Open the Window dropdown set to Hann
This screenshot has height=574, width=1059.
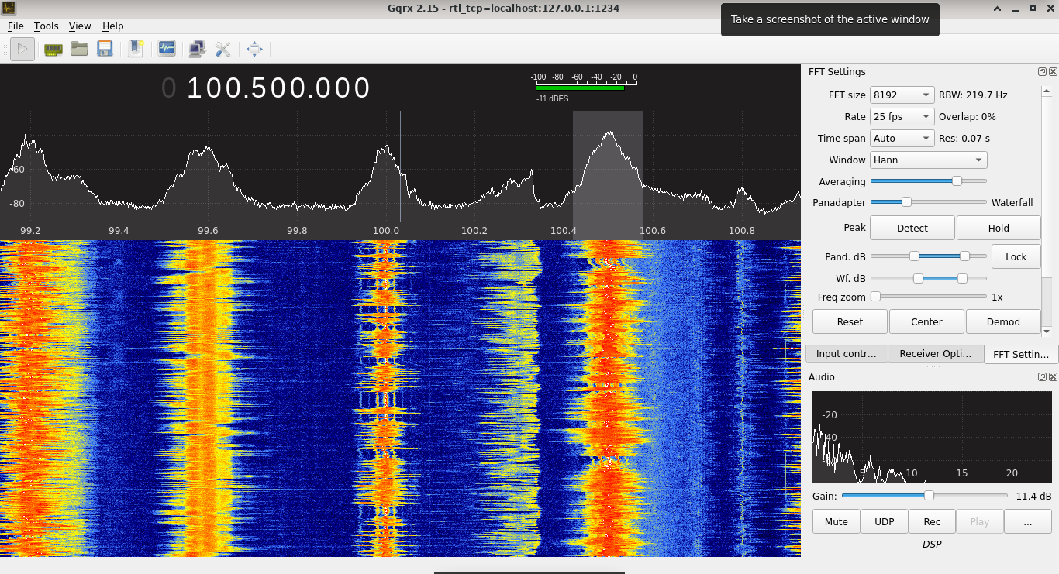[x=928, y=160]
